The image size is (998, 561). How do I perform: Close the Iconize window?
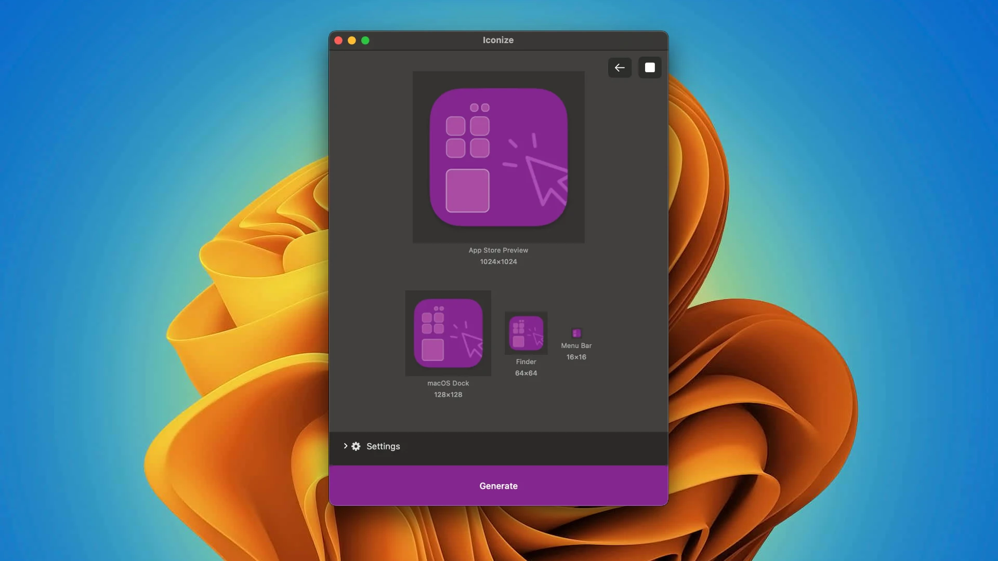click(338, 41)
